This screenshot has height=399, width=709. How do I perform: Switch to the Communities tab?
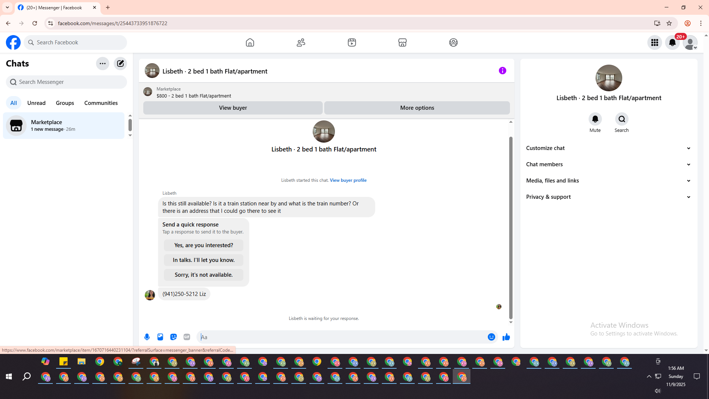click(x=101, y=103)
